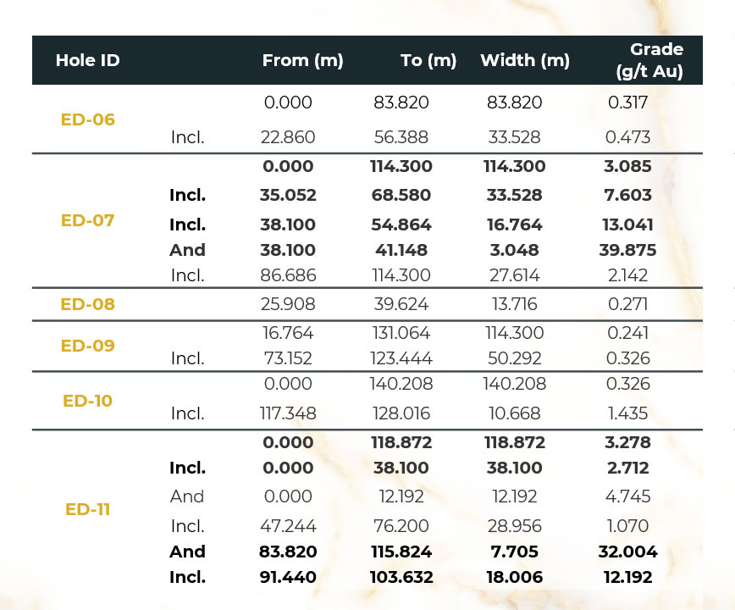
Task: Select the Grade (g/t Au) header
Action: (649, 60)
